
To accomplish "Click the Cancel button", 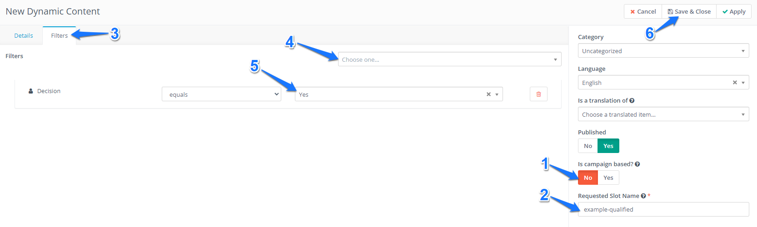I will (643, 11).
